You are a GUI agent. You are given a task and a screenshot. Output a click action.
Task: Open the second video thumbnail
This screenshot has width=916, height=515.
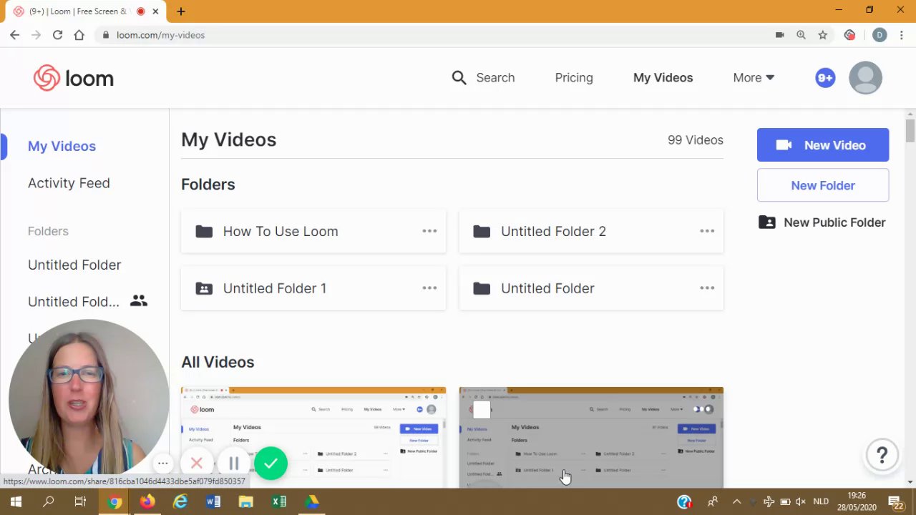pyautogui.click(x=591, y=438)
